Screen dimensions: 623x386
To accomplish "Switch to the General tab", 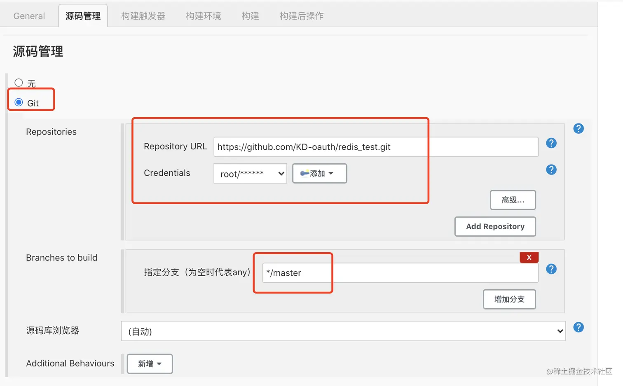I will [29, 16].
